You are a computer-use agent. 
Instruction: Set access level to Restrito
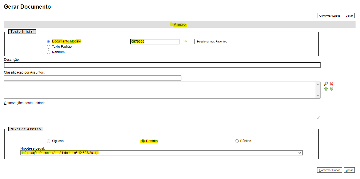pyautogui.click(x=143, y=141)
